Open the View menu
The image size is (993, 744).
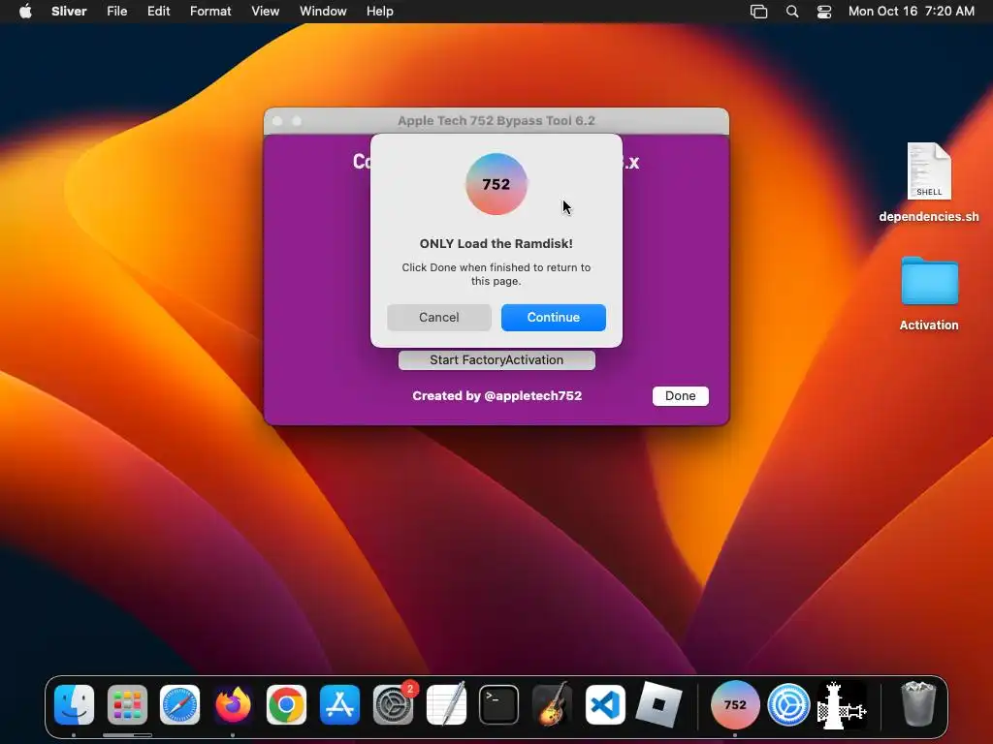[266, 12]
